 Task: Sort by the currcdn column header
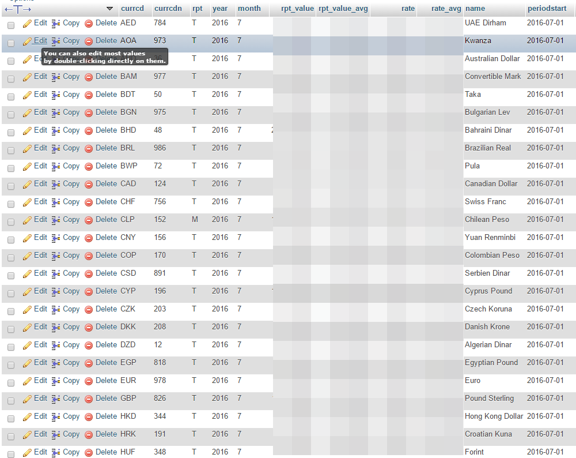[x=168, y=9]
